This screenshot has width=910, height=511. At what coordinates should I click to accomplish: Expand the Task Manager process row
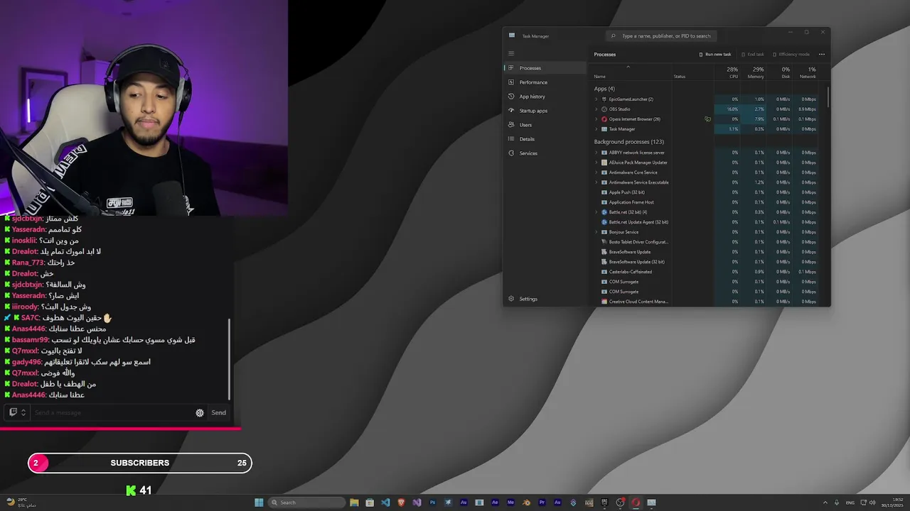pyautogui.click(x=596, y=129)
